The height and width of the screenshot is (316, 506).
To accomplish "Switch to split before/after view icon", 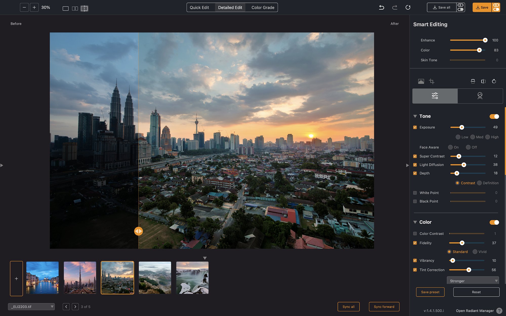I will click(x=84, y=8).
